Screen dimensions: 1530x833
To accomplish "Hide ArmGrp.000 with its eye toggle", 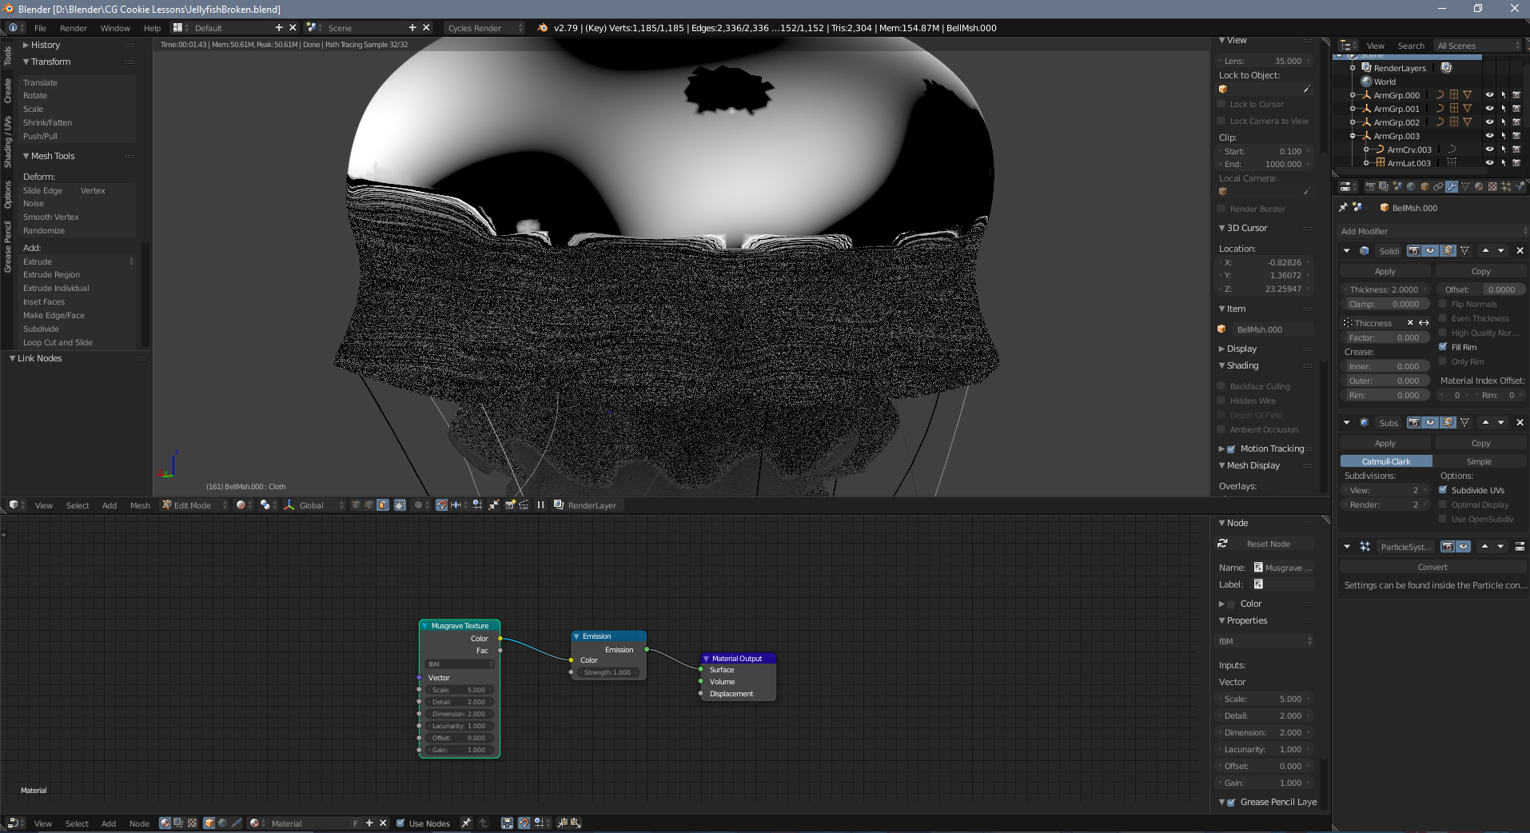I will (x=1488, y=94).
